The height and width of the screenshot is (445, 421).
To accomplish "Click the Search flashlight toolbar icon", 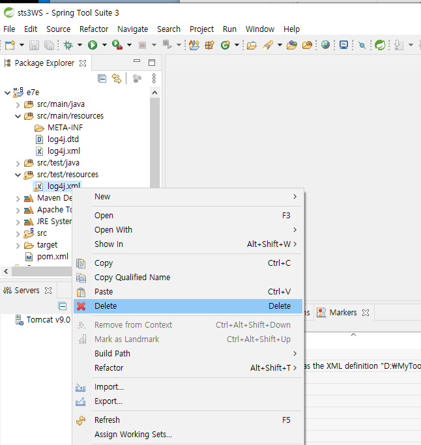I will tap(268, 45).
